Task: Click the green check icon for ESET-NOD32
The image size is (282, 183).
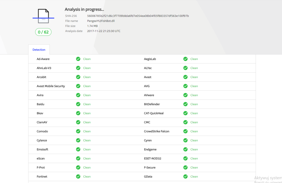Action: (x=186, y=159)
